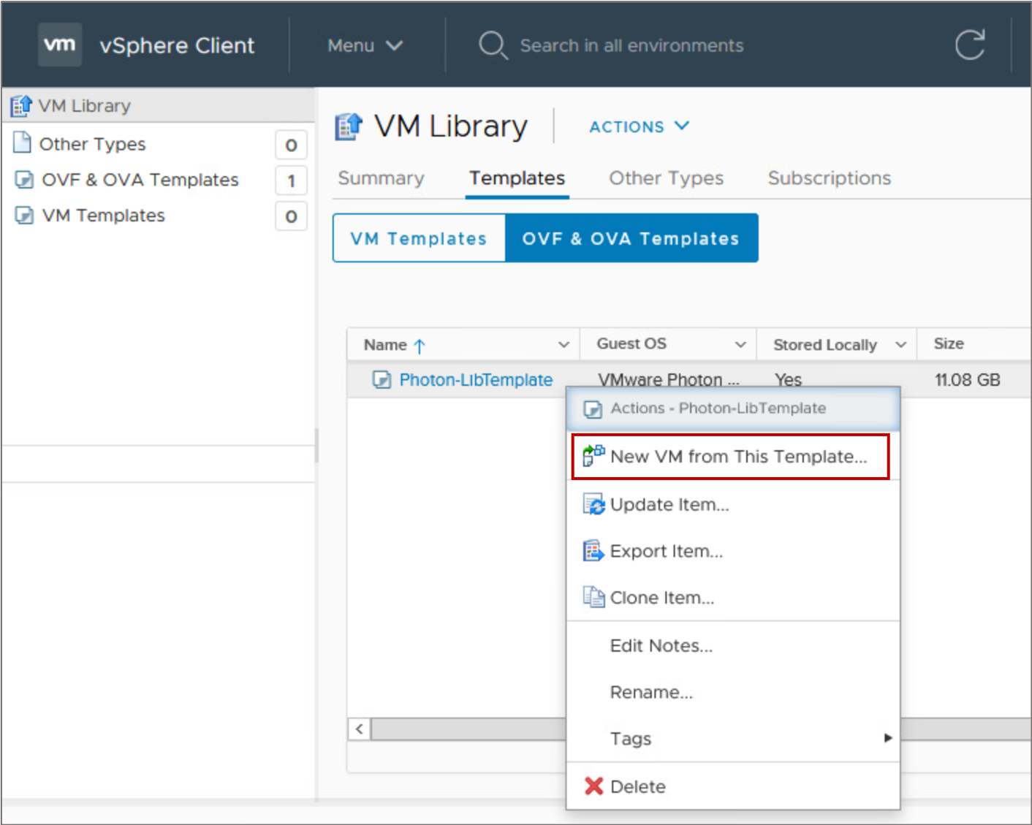This screenshot has height=825, width=1032.
Task: Click the template icon next to Photon-LibTemplate
Action: [x=382, y=379]
